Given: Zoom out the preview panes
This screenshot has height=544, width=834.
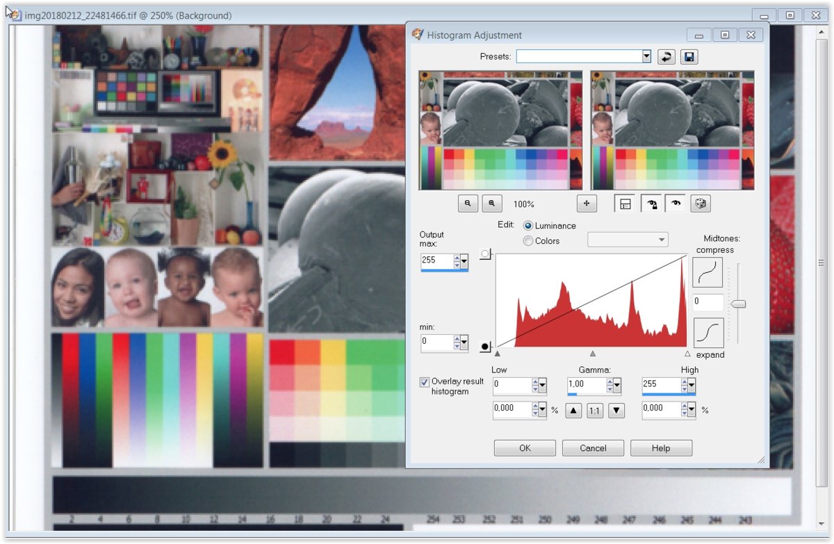Looking at the screenshot, I should 468,204.
